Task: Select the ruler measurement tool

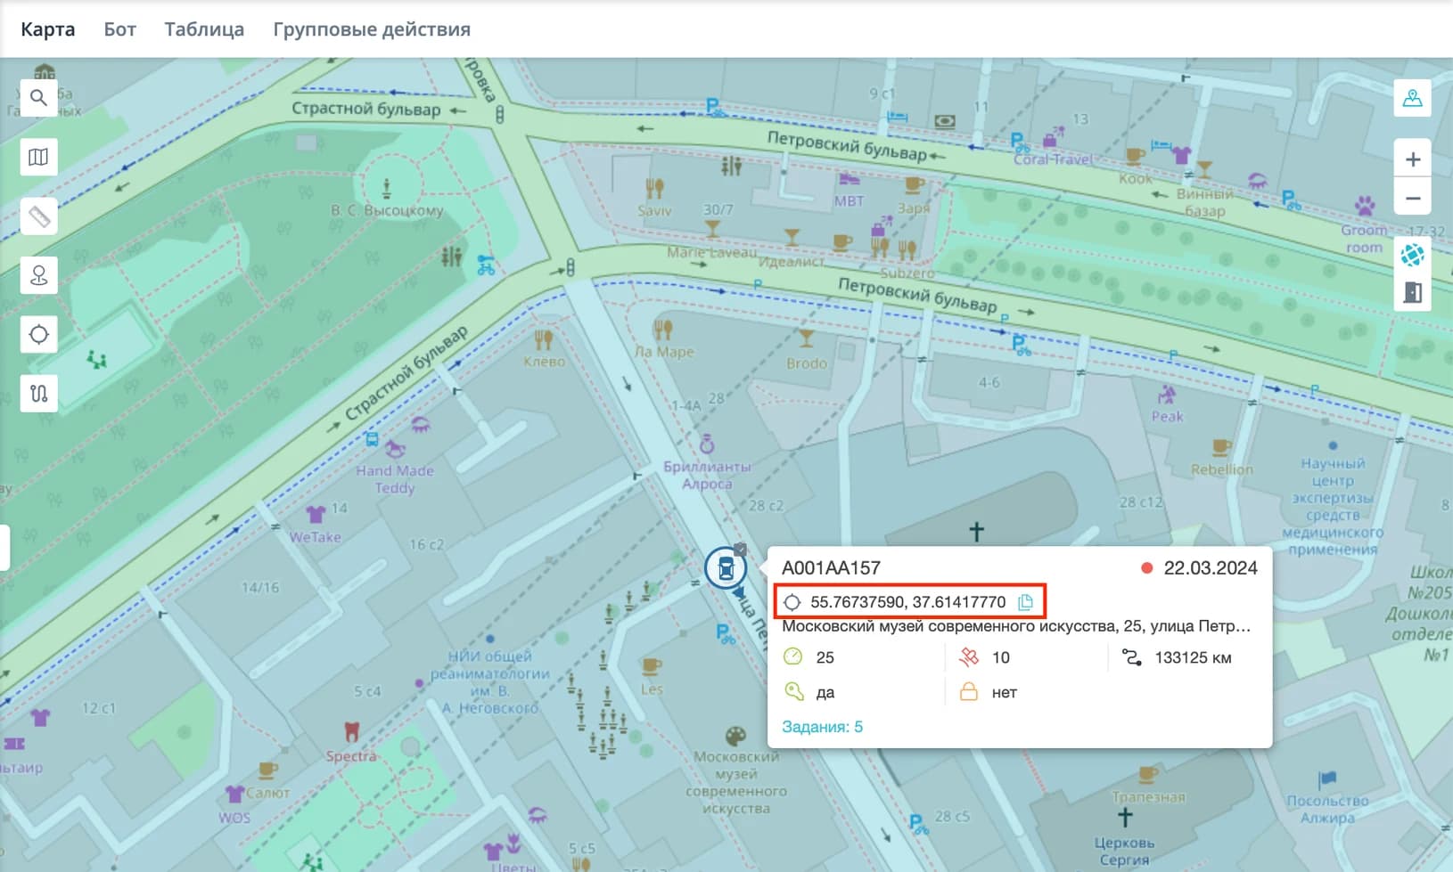Action: pyautogui.click(x=38, y=216)
